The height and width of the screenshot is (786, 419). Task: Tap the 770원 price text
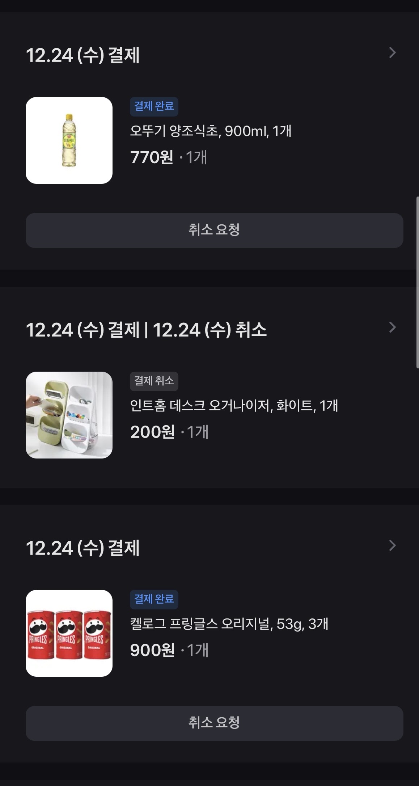click(152, 157)
